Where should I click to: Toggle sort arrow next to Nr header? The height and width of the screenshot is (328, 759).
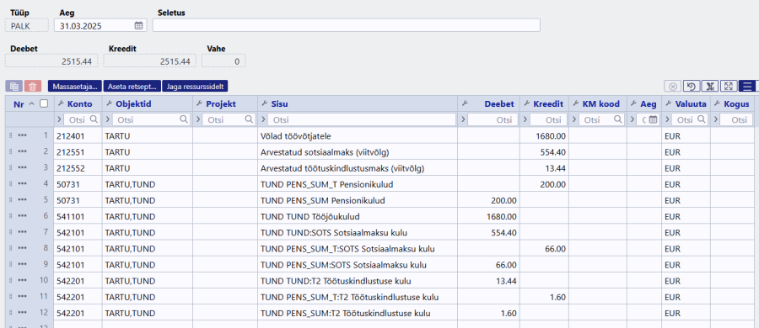coord(32,103)
